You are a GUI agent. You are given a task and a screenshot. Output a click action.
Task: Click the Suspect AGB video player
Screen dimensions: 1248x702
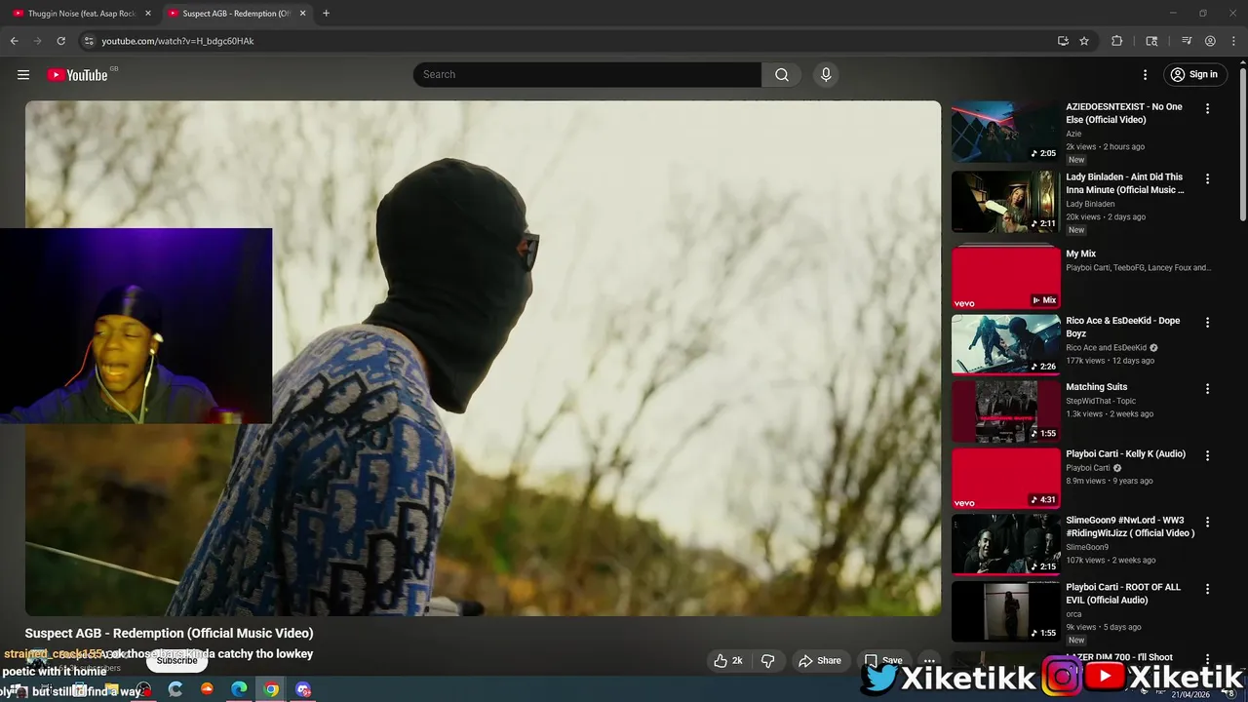click(483, 358)
